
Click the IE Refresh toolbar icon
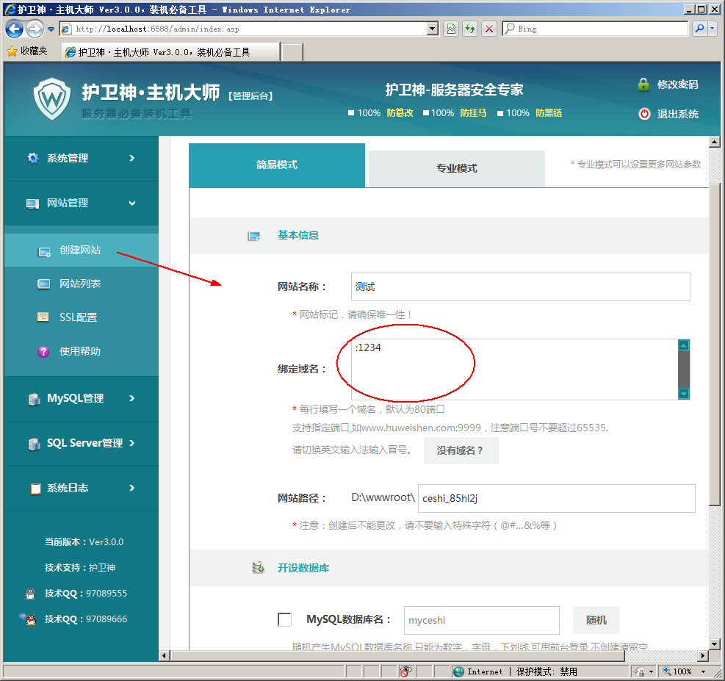tap(470, 29)
